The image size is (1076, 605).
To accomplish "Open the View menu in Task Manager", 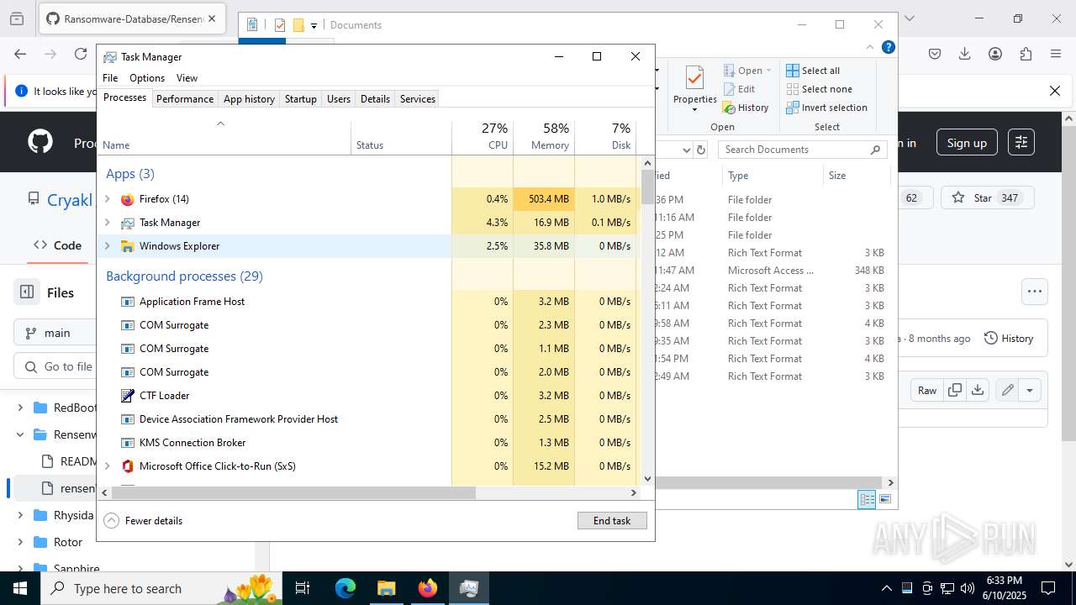I will click(x=187, y=78).
